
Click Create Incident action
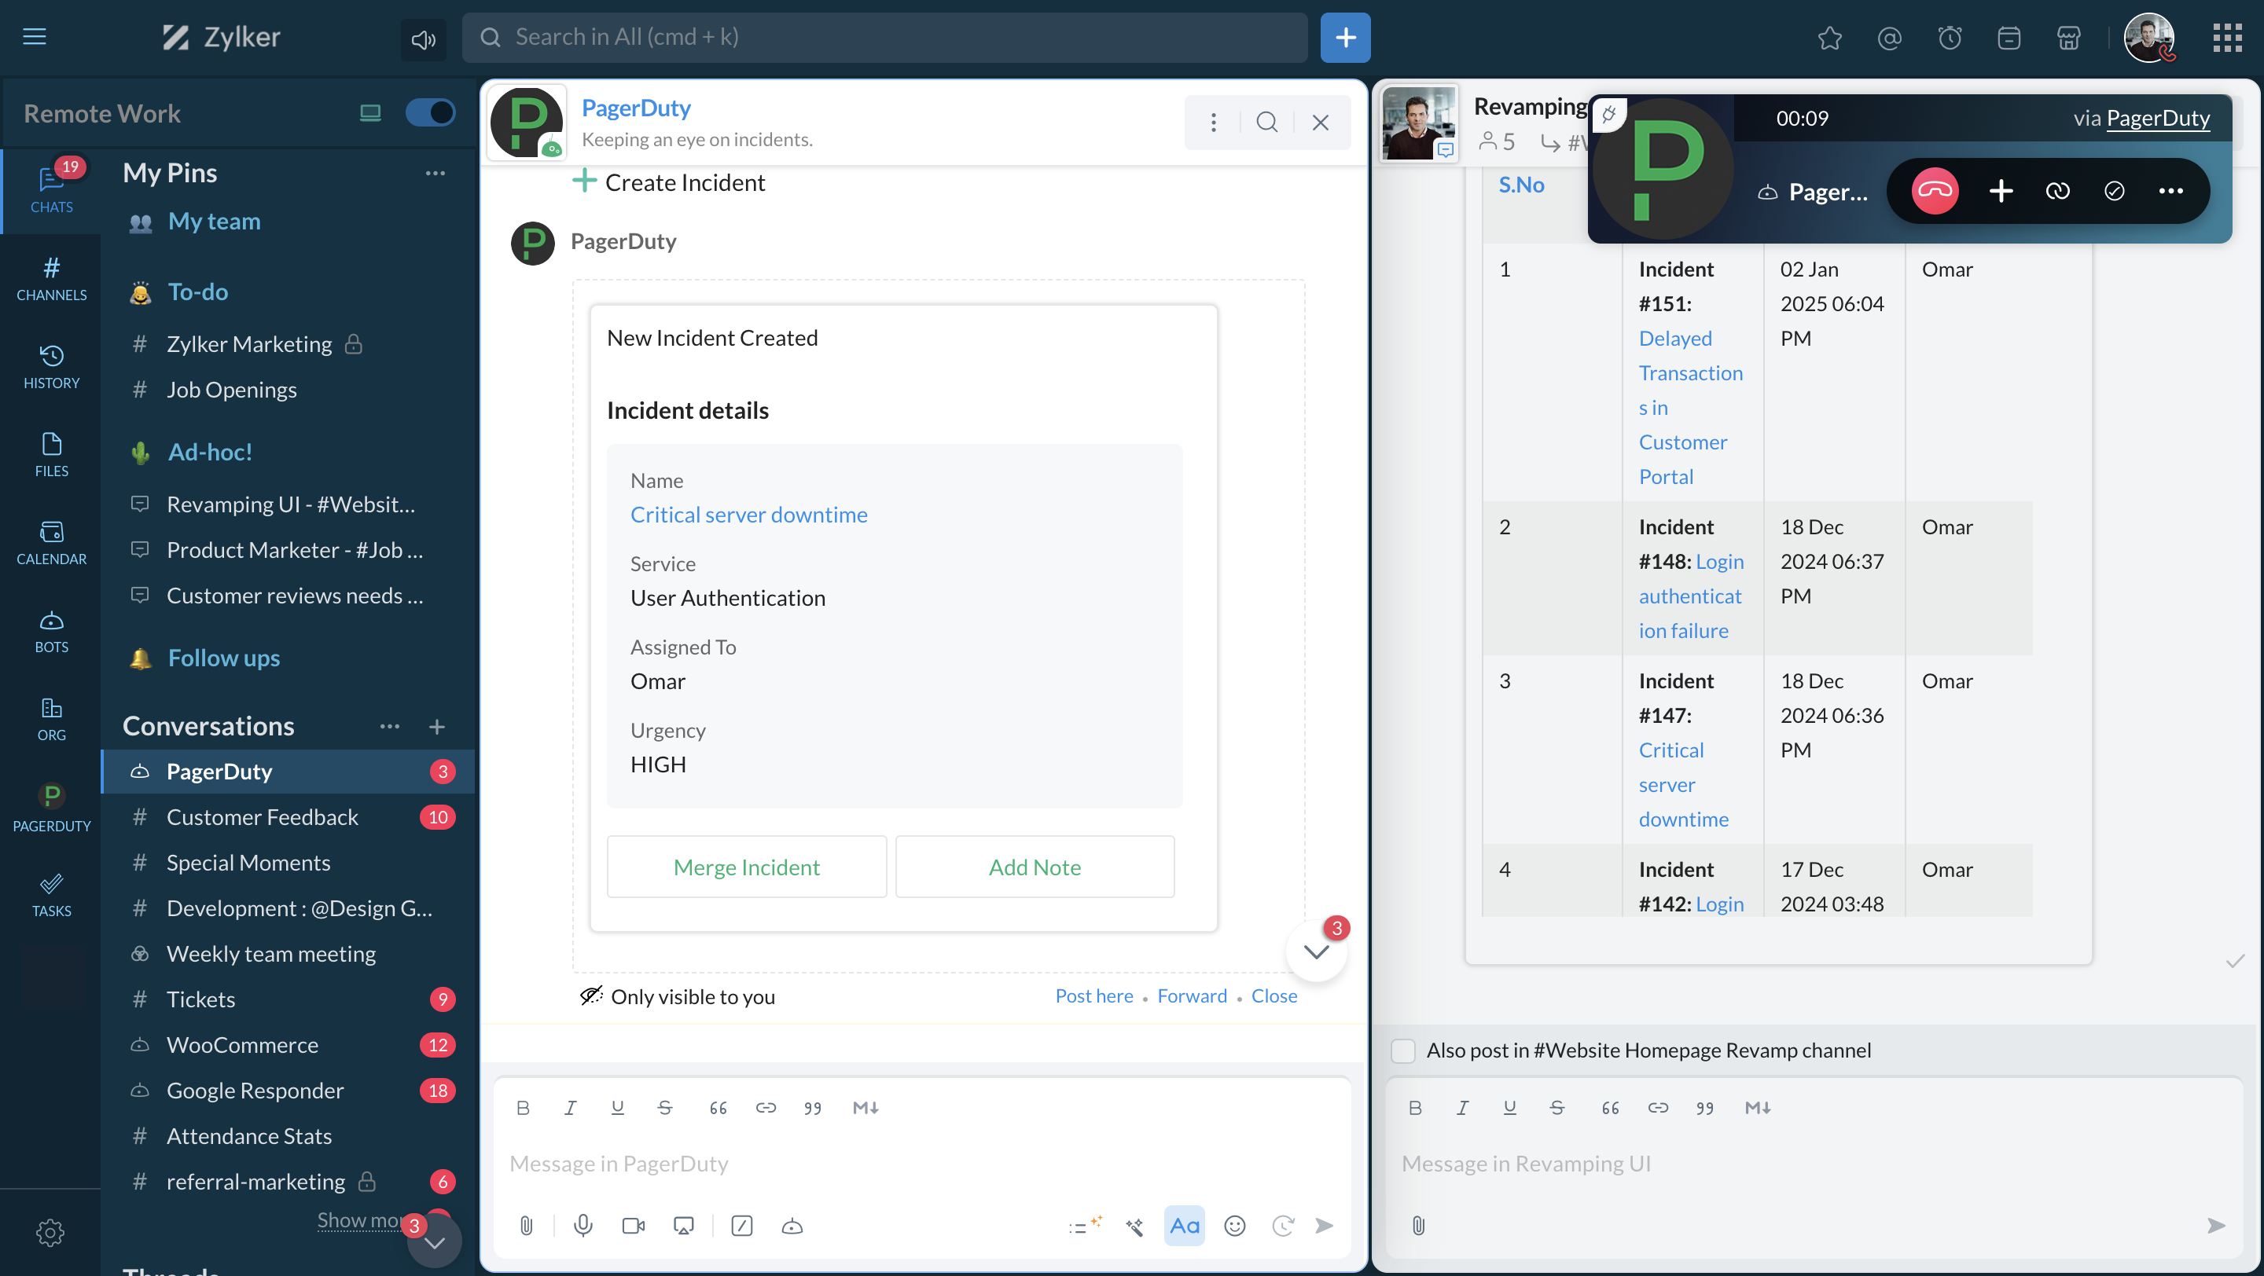coord(668,181)
